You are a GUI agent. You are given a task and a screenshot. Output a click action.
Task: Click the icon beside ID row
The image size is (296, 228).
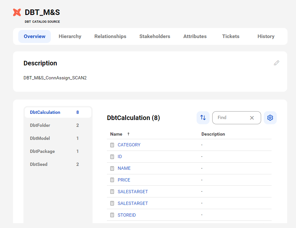click(112, 157)
